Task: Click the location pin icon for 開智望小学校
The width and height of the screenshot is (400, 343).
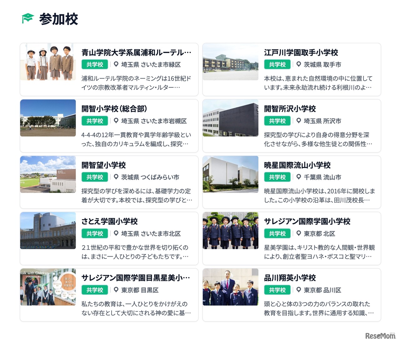Action: click(x=115, y=177)
